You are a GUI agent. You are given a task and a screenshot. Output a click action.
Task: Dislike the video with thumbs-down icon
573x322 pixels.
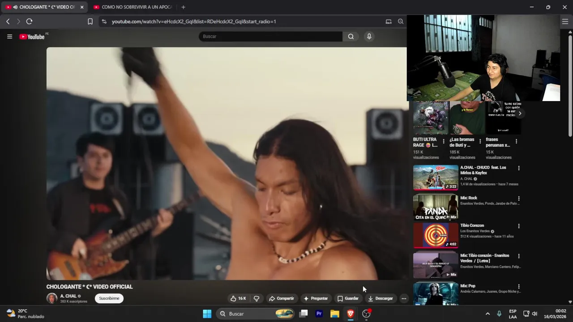point(257,298)
